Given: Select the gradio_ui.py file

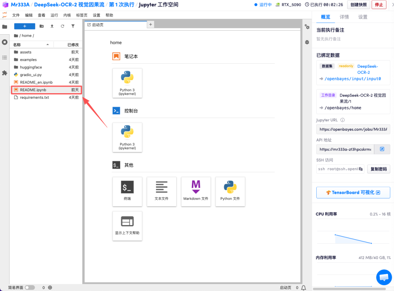Looking at the screenshot, I should pyautogui.click(x=46, y=75).
